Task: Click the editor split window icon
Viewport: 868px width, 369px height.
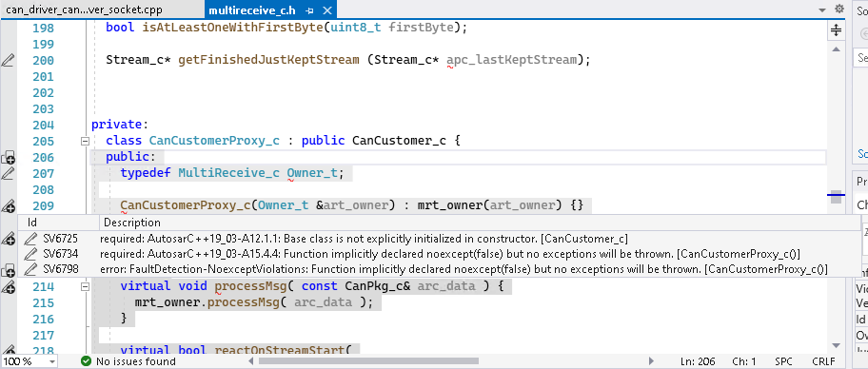Action: tap(836, 29)
